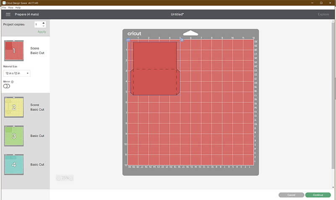The width and height of the screenshot is (336, 200).
Task: Close the Cricut Design Space window
Action: tap(330, 3)
